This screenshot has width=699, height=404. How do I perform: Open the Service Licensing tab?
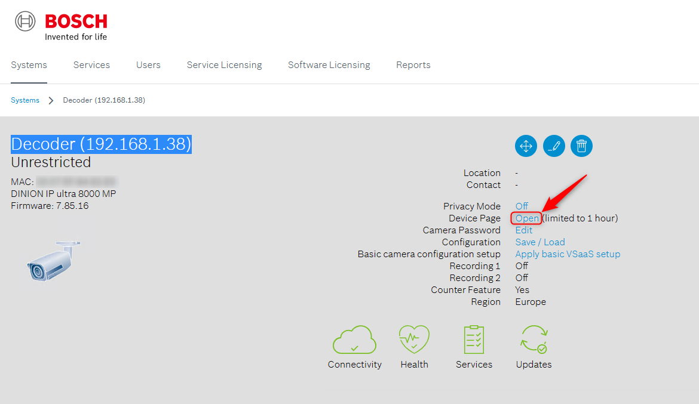tap(224, 65)
